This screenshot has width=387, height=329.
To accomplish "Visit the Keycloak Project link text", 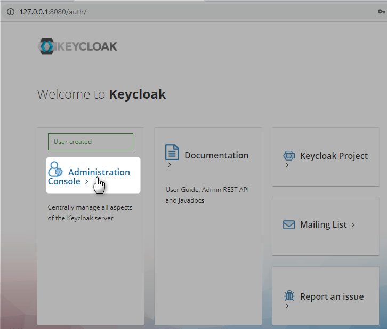I will coord(334,156).
